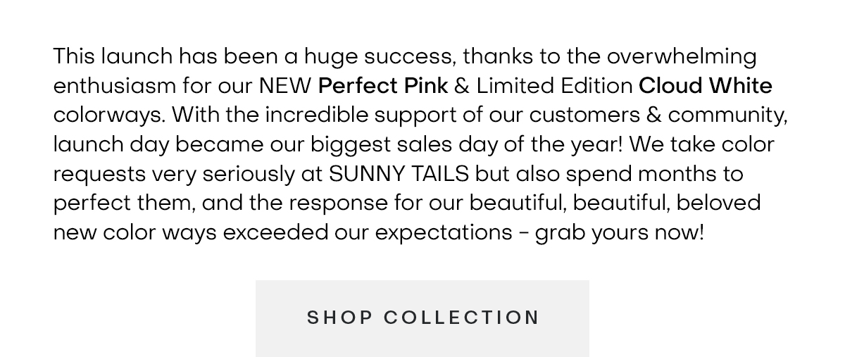Click the bold Cloud White text
Image resolution: width=845 pixels, height=357 pixels.
[x=705, y=86]
